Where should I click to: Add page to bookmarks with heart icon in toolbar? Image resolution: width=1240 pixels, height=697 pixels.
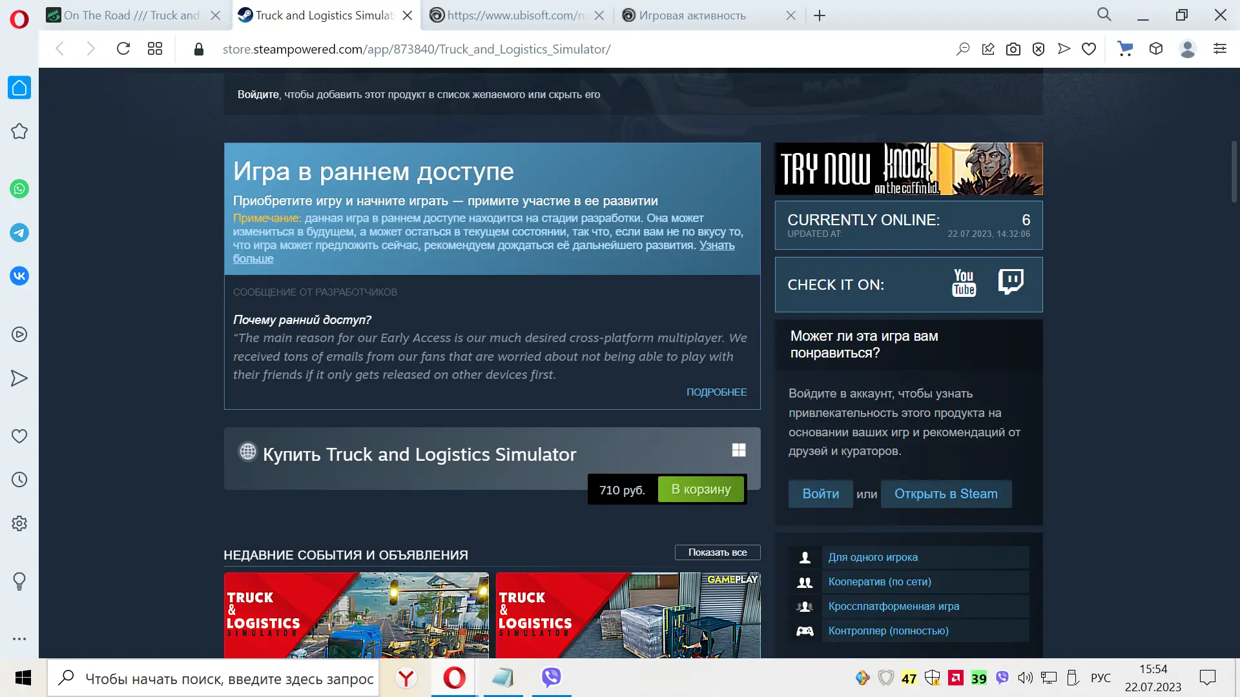(1089, 49)
